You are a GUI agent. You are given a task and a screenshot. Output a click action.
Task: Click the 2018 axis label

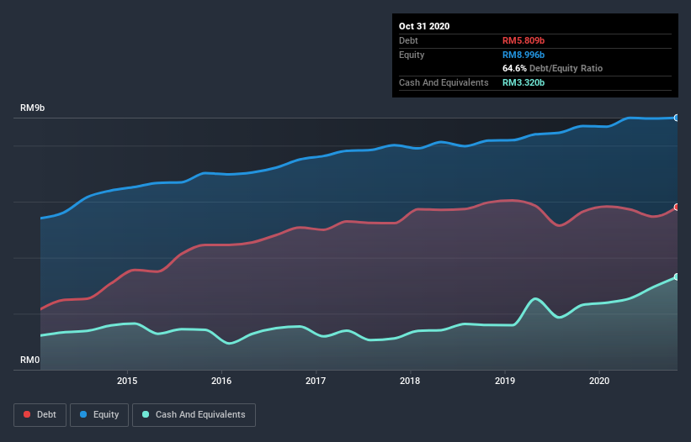(410, 381)
